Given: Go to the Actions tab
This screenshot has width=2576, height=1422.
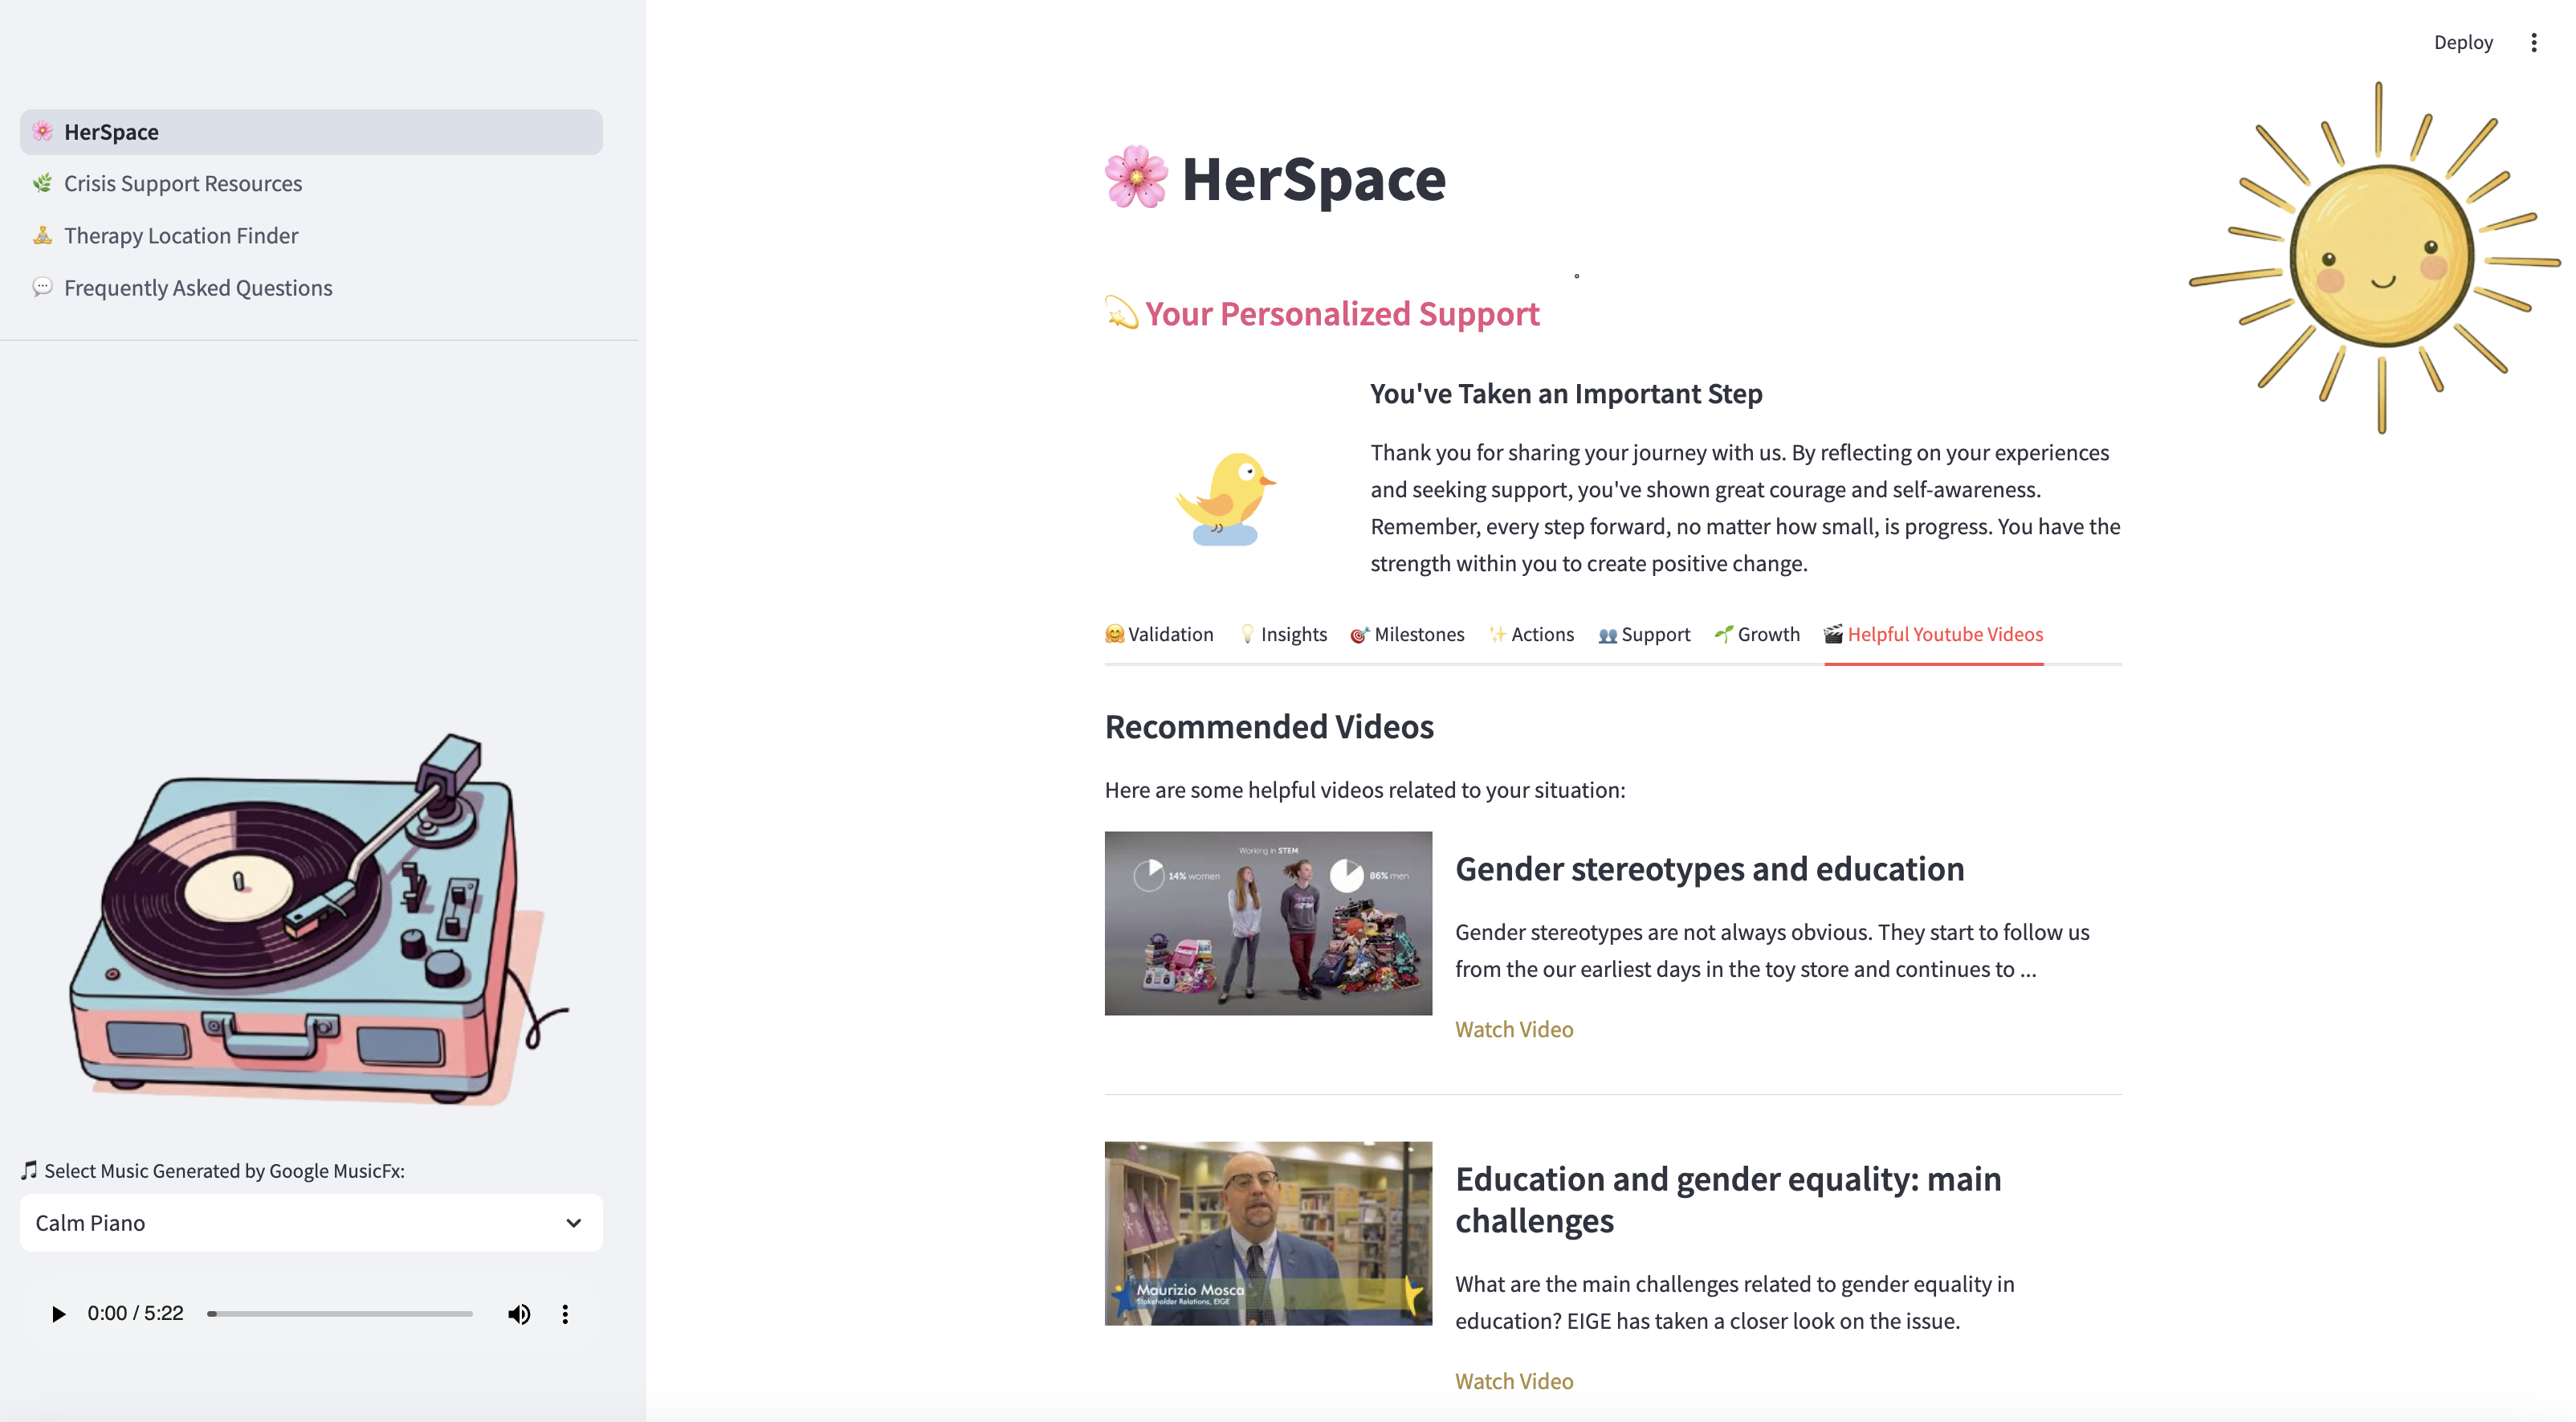Looking at the screenshot, I should tap(1531, 635).
